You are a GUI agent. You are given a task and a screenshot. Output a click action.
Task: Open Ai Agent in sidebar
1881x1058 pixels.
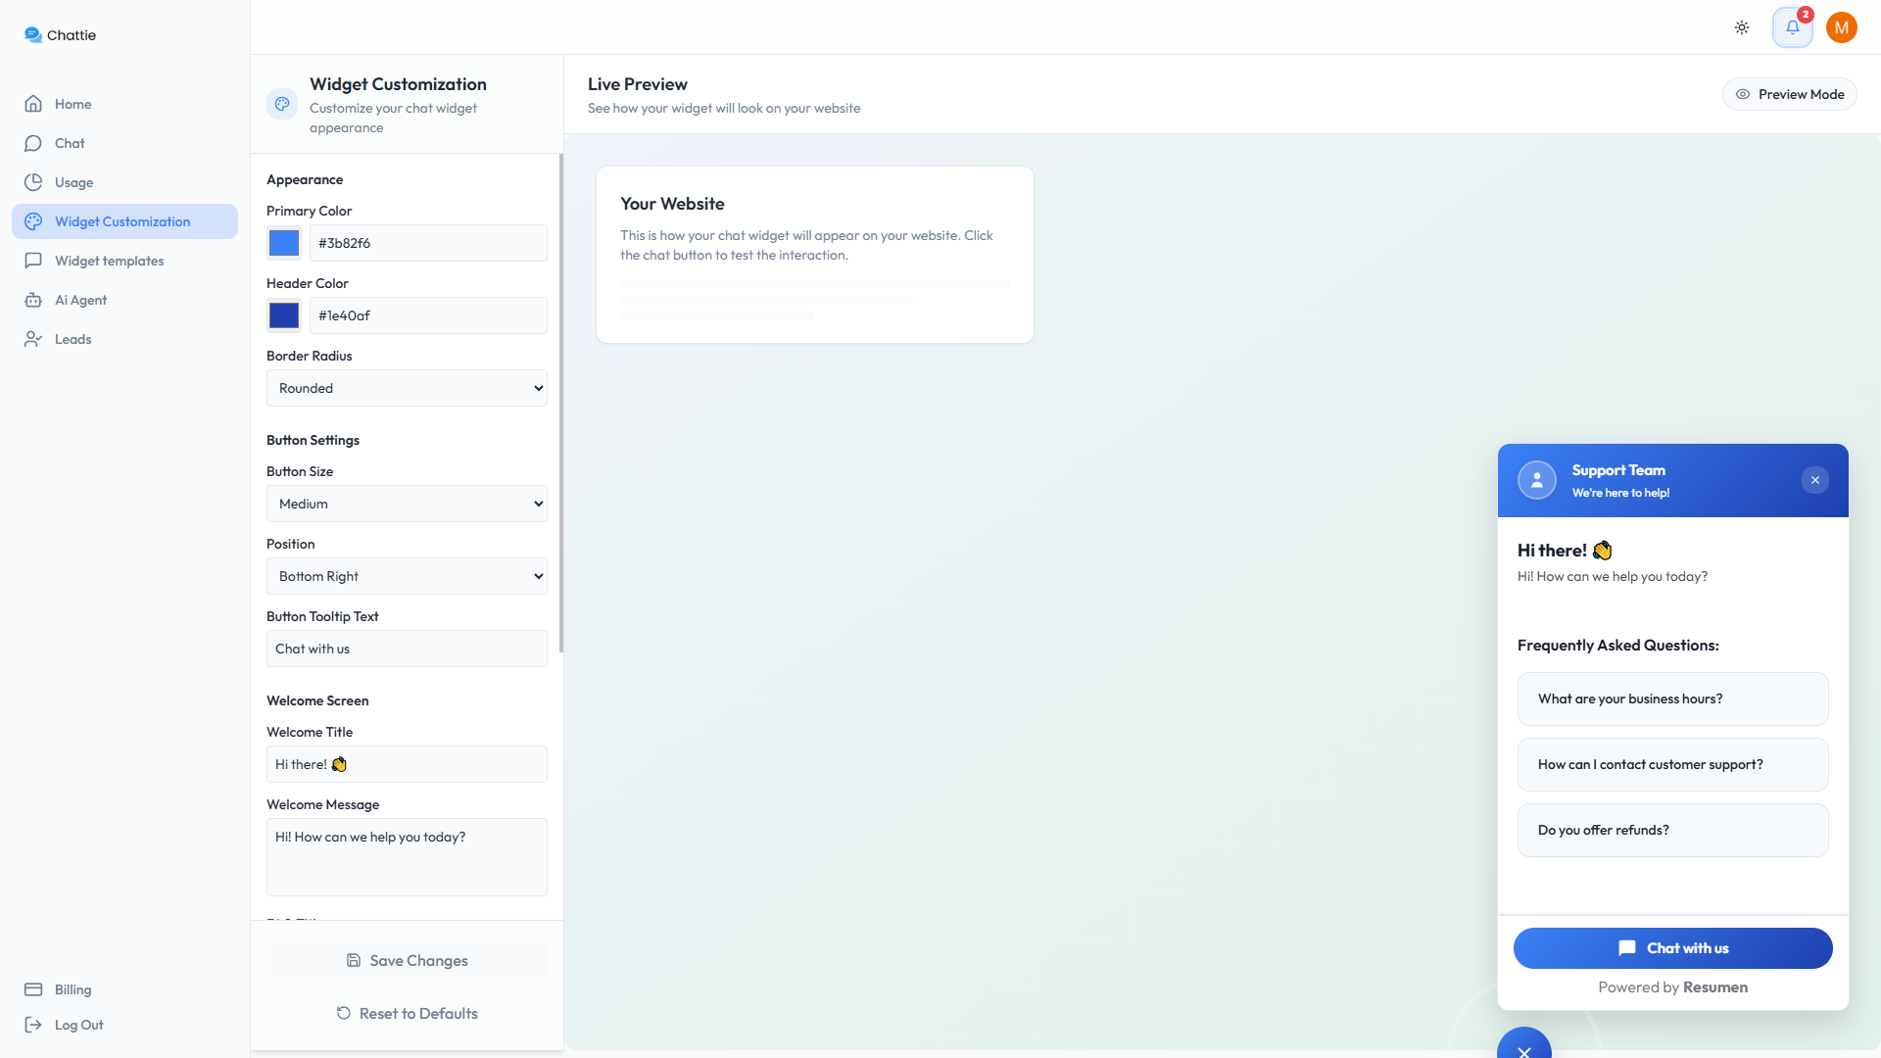(80, 300)
